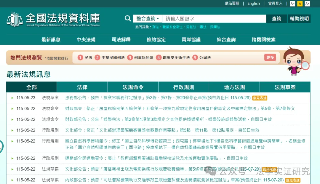Screen dimensions: 320x184
Task: Click the 熱門法規瀏覽 heading
Action: coord(26,58)
